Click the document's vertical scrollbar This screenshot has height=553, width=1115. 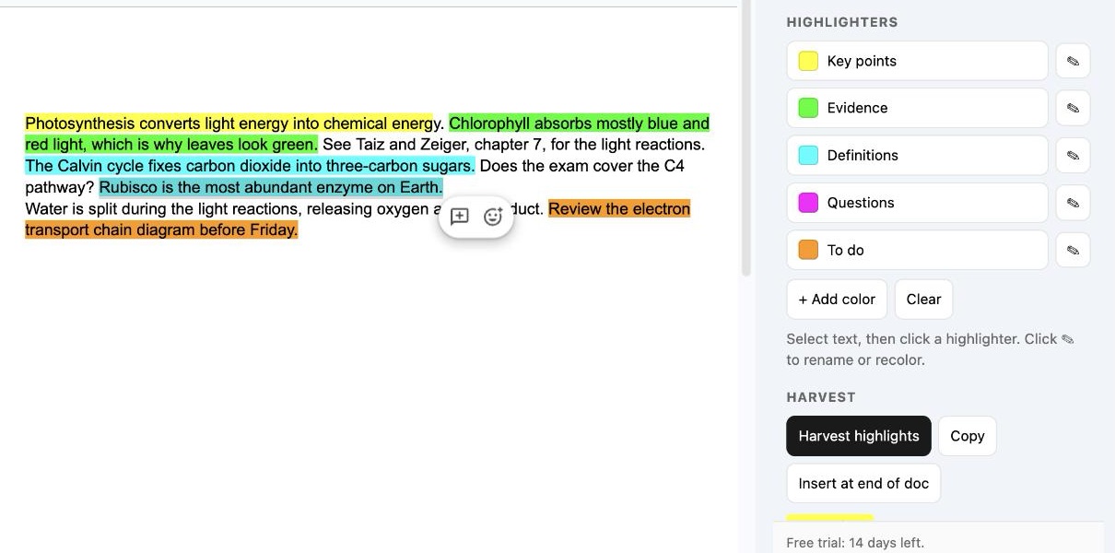(x=746, y=138)
